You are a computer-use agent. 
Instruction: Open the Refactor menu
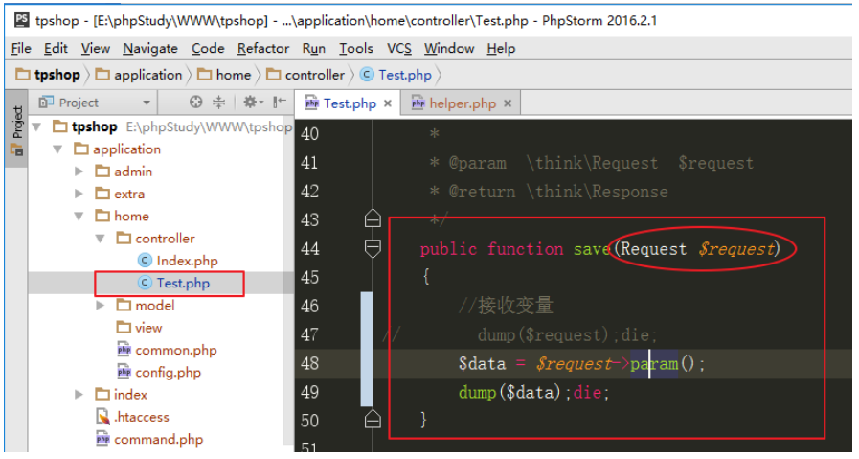[263, 48]
